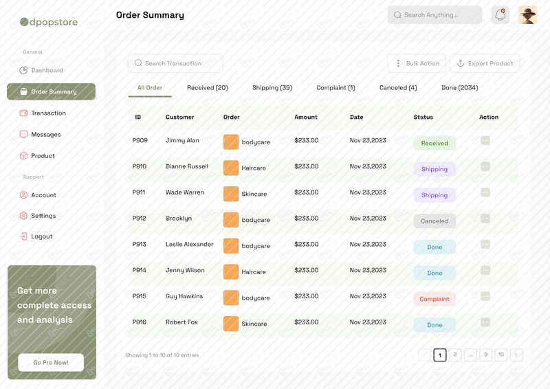Click product thumbnail for Jimmy Alan's order
Viewport: 550px width, 389px height.
pos(231,142)
